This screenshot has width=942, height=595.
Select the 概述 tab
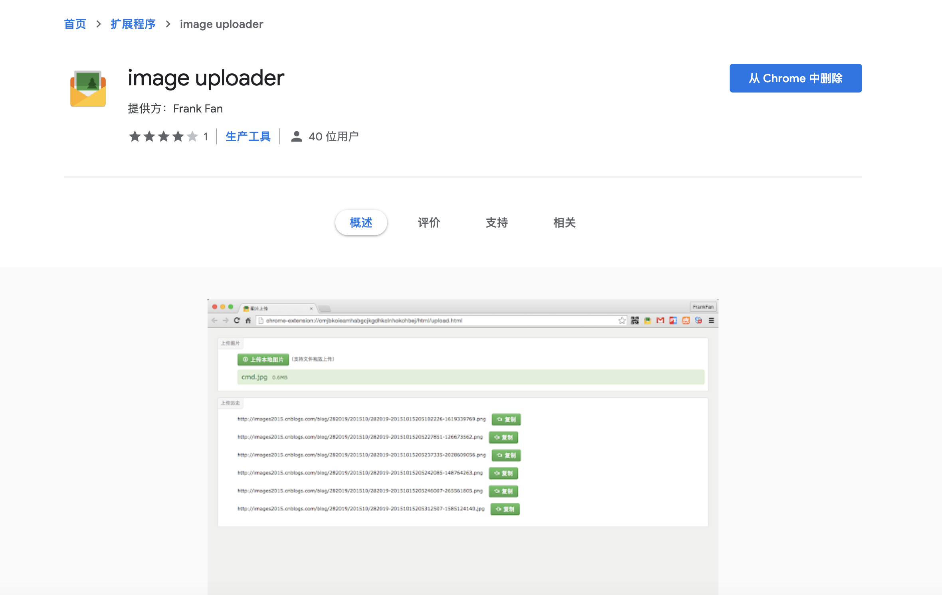point(361,223)
